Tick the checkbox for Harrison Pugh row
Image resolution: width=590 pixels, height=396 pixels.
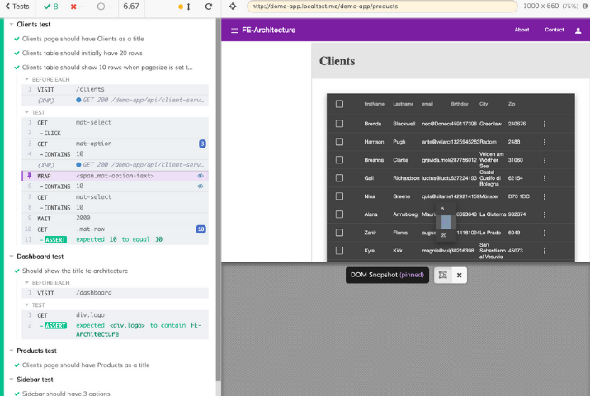pyautogui.click(x=339, y=142)
